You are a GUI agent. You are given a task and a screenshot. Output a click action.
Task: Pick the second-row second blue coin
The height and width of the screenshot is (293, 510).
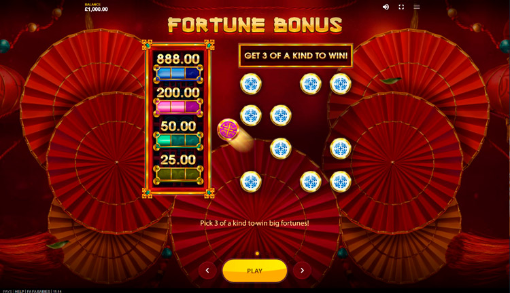click(281, 115)
